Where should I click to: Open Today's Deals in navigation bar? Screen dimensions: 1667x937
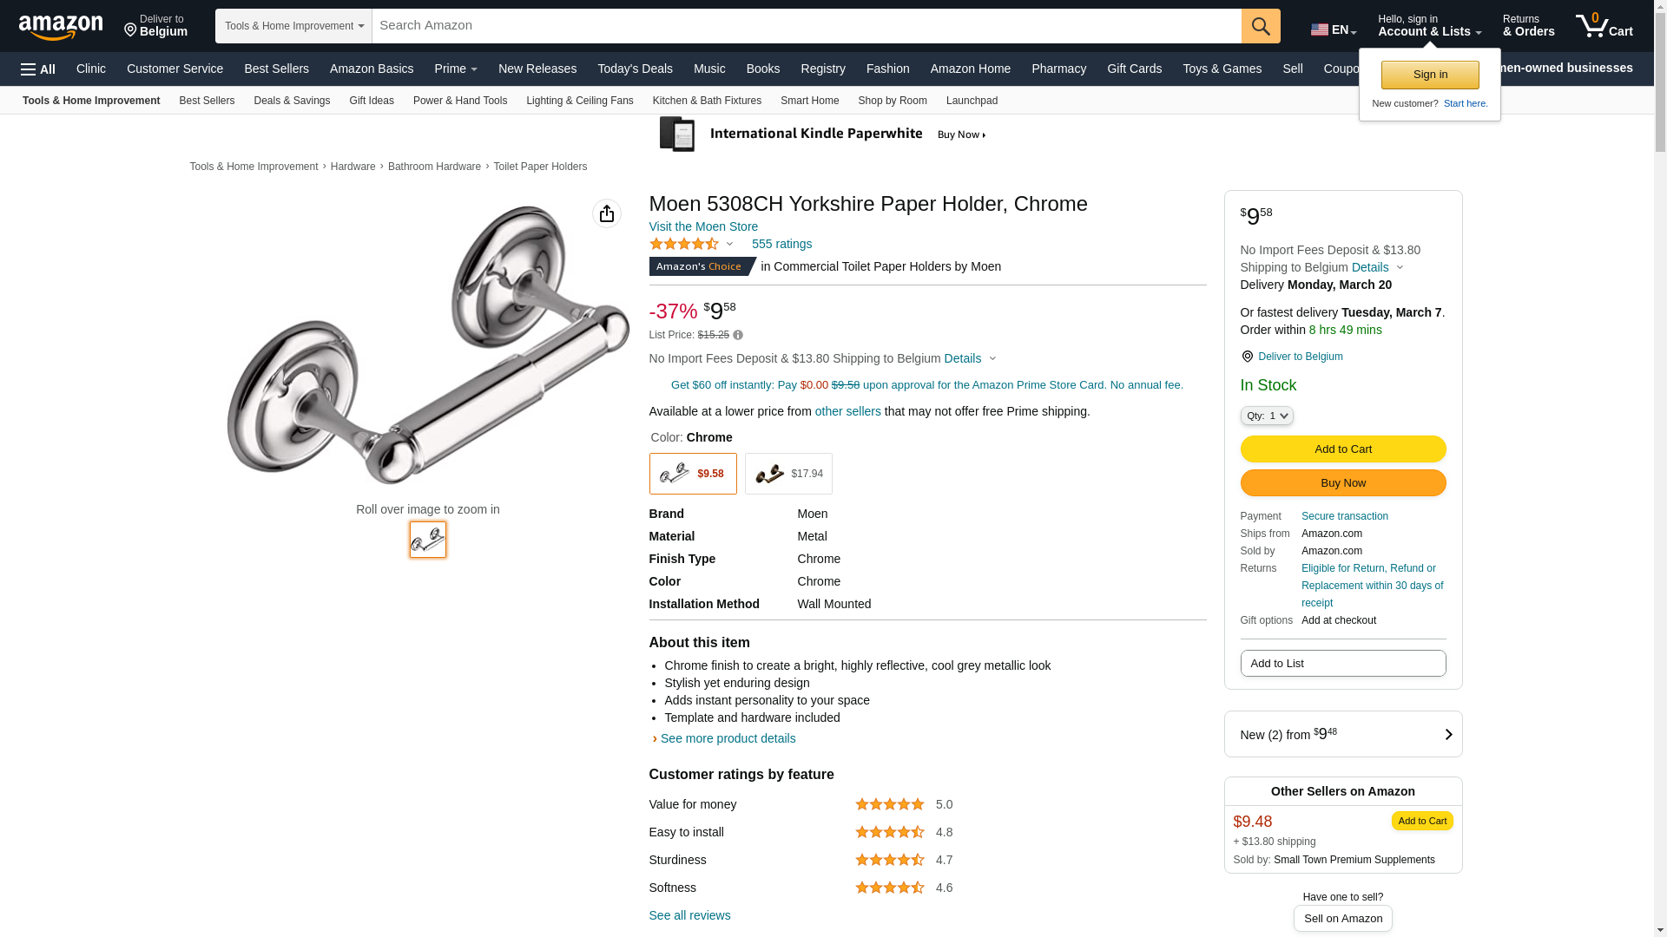[x=635, y=69]
